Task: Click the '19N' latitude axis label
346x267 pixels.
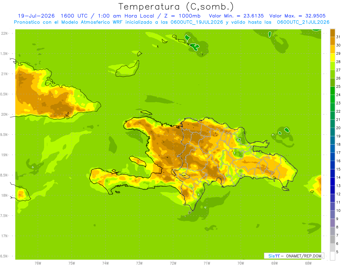Action: (5, 155)
